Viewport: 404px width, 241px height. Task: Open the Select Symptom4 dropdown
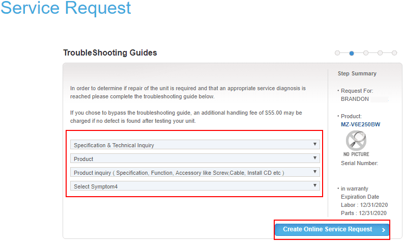[195, 186]
